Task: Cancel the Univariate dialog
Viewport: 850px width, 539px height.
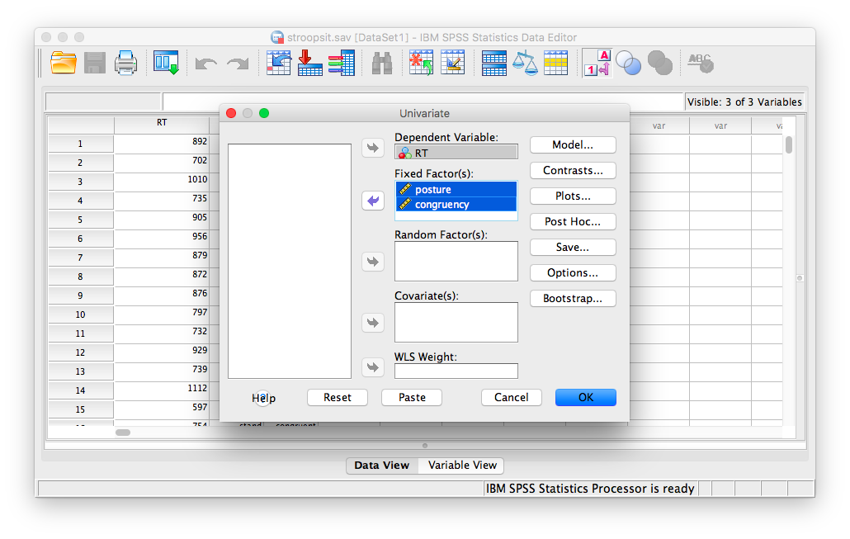Action: click(511, 398)
